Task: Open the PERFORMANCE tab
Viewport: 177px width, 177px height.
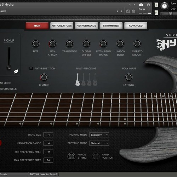Action: [x=86, y=26]
